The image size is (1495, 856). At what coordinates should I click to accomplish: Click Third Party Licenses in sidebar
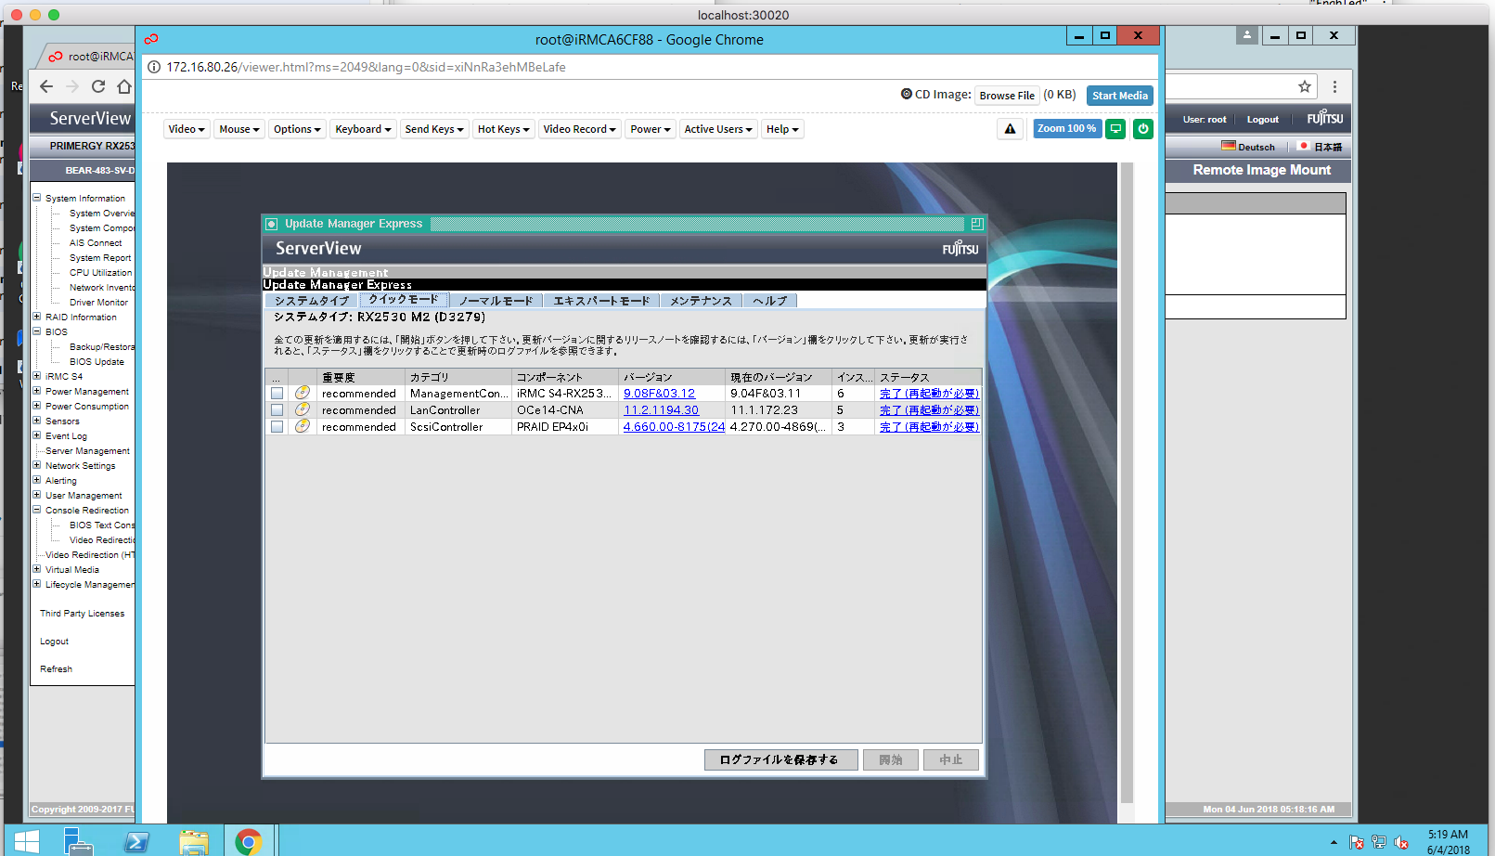coord(82,614)
